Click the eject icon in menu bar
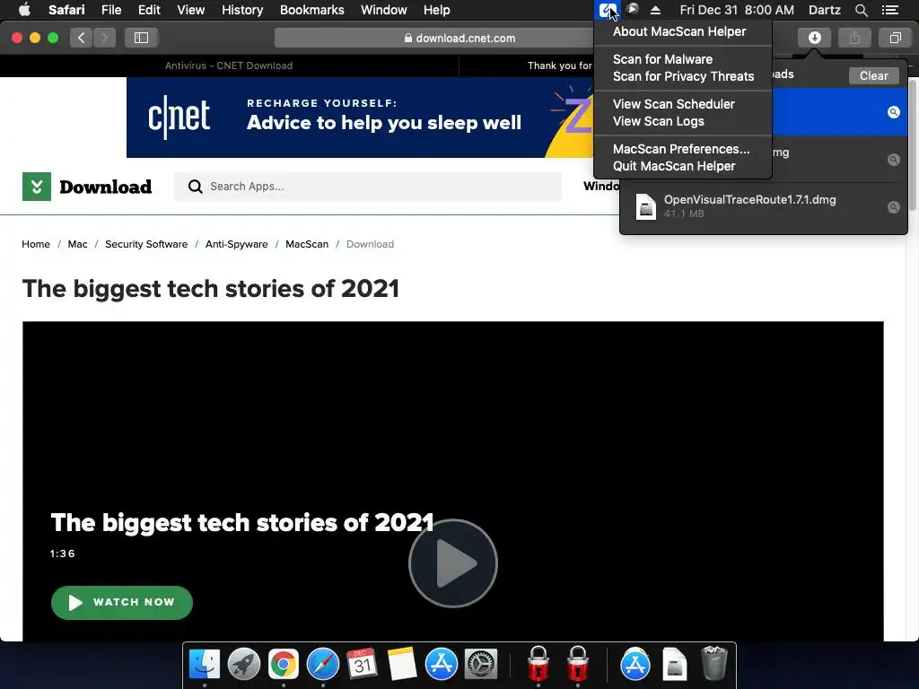 point(655,10)
